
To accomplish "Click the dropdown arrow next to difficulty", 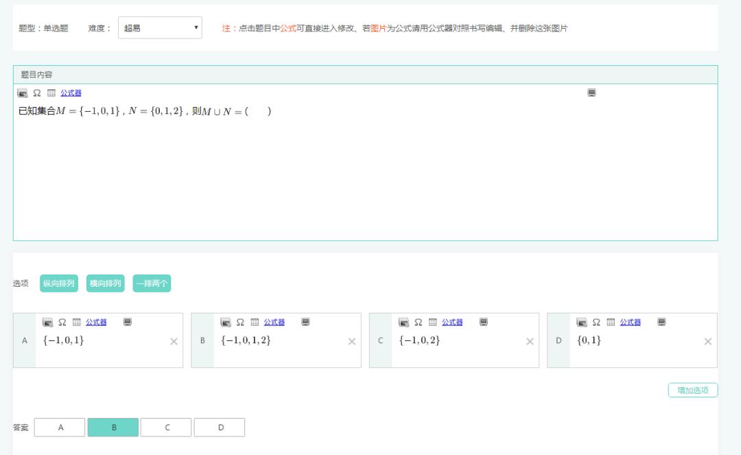I will [197, 27].
